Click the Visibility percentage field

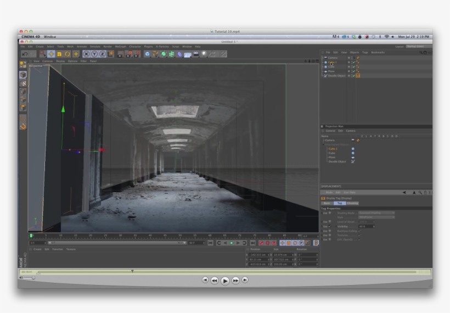tap(367, 227)
